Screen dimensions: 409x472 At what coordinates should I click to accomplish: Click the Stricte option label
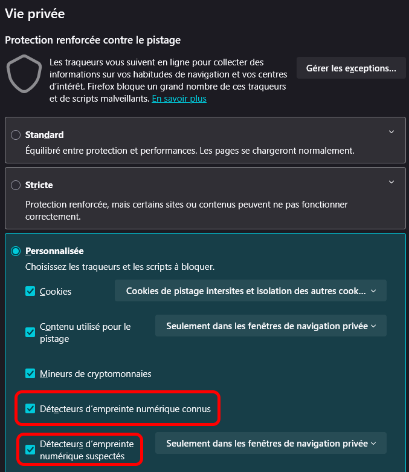pyautogui.click(x=39, y=185)
